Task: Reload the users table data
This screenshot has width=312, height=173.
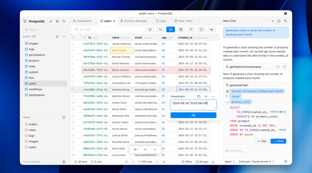Action: click(150, 29)
